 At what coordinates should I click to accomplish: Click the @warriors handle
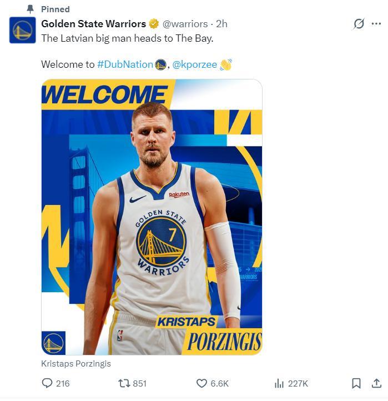[185, 24]
